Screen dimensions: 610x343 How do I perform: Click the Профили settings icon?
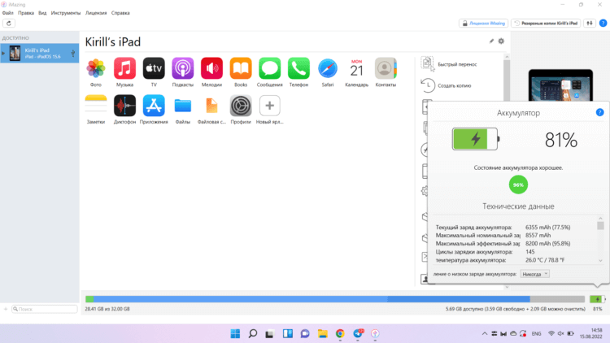point(241,106)
